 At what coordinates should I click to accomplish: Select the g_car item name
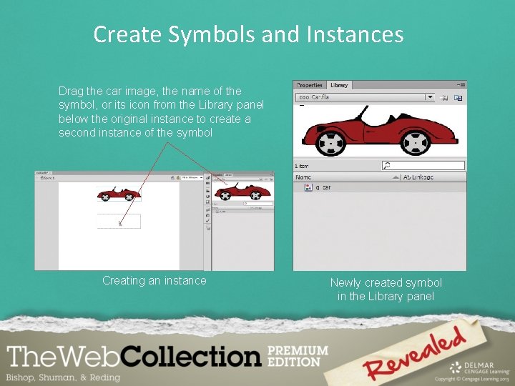[x=323, y=187]
